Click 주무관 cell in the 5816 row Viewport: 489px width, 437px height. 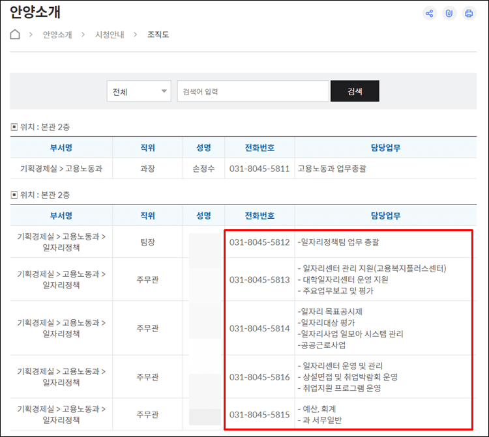point(147,377)
